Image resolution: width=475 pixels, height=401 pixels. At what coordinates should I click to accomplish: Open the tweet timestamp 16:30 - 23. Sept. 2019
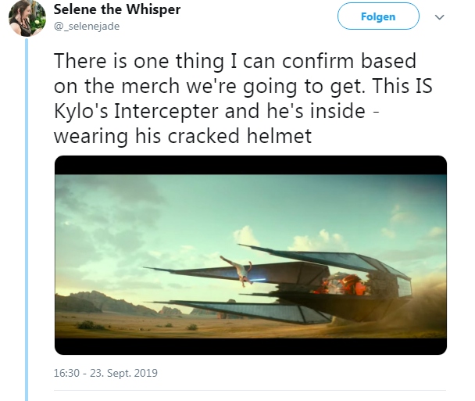[x=105, y=373]
